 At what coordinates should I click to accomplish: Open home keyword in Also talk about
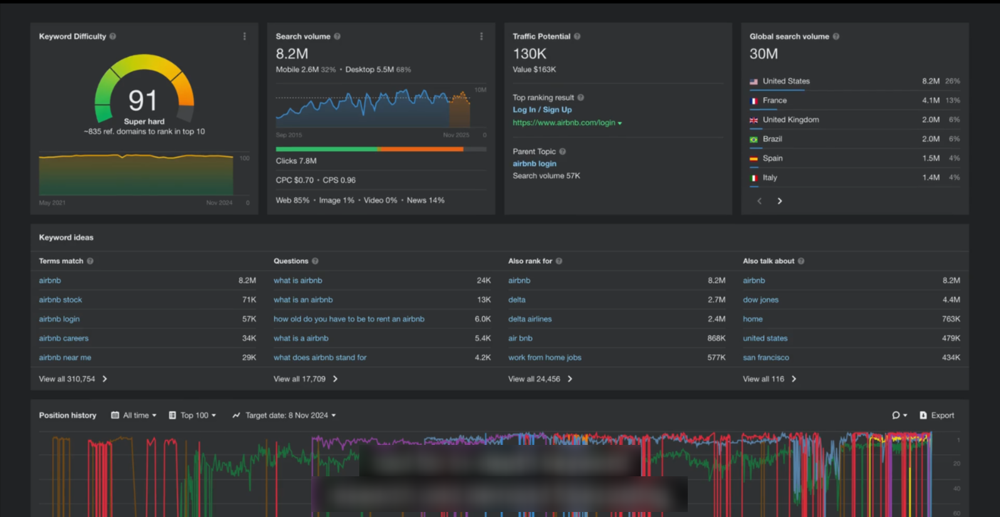pos(752,319)
